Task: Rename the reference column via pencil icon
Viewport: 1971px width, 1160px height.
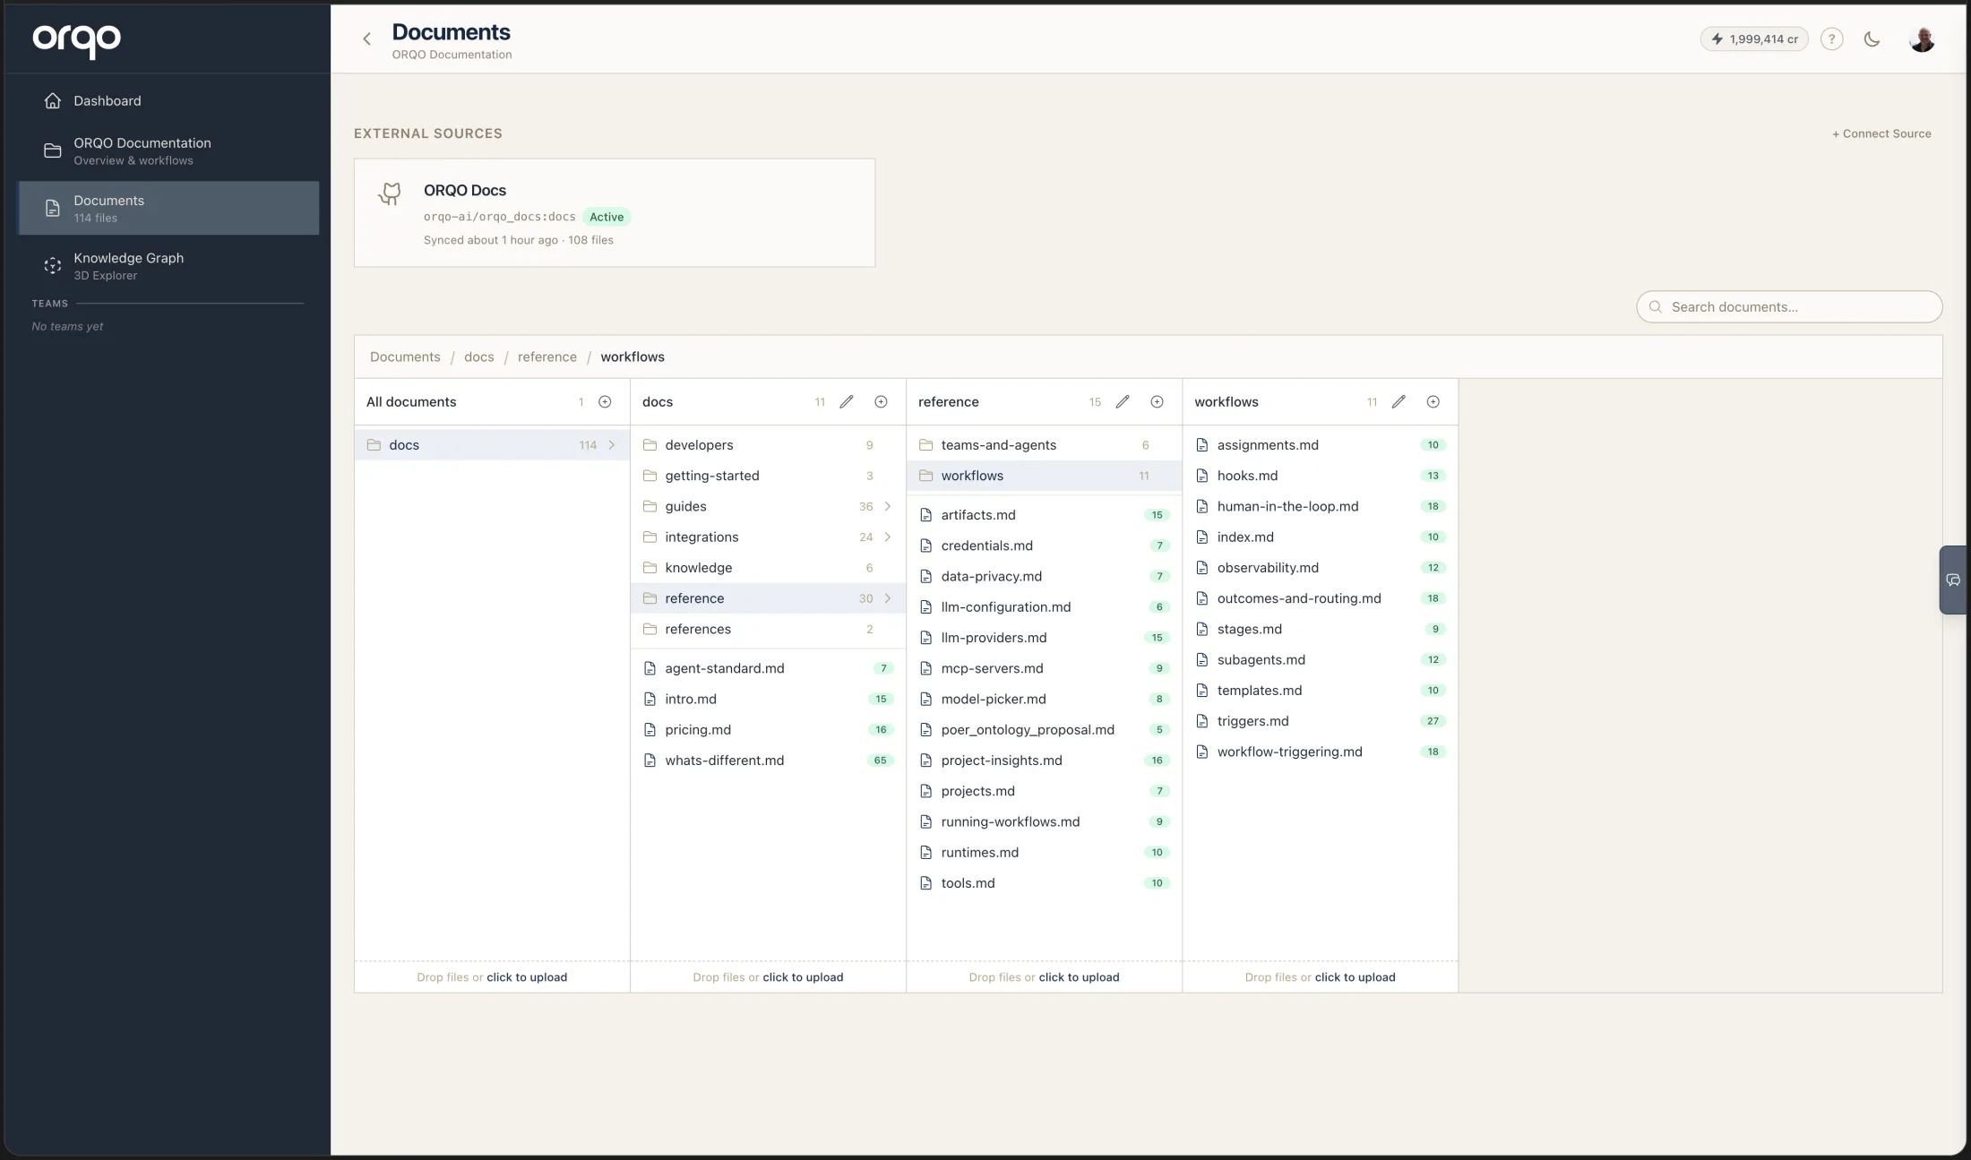Action: tap(1123, 402)
